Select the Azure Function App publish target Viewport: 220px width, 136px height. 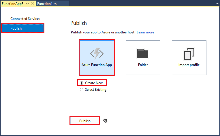(x=97, y=58)
